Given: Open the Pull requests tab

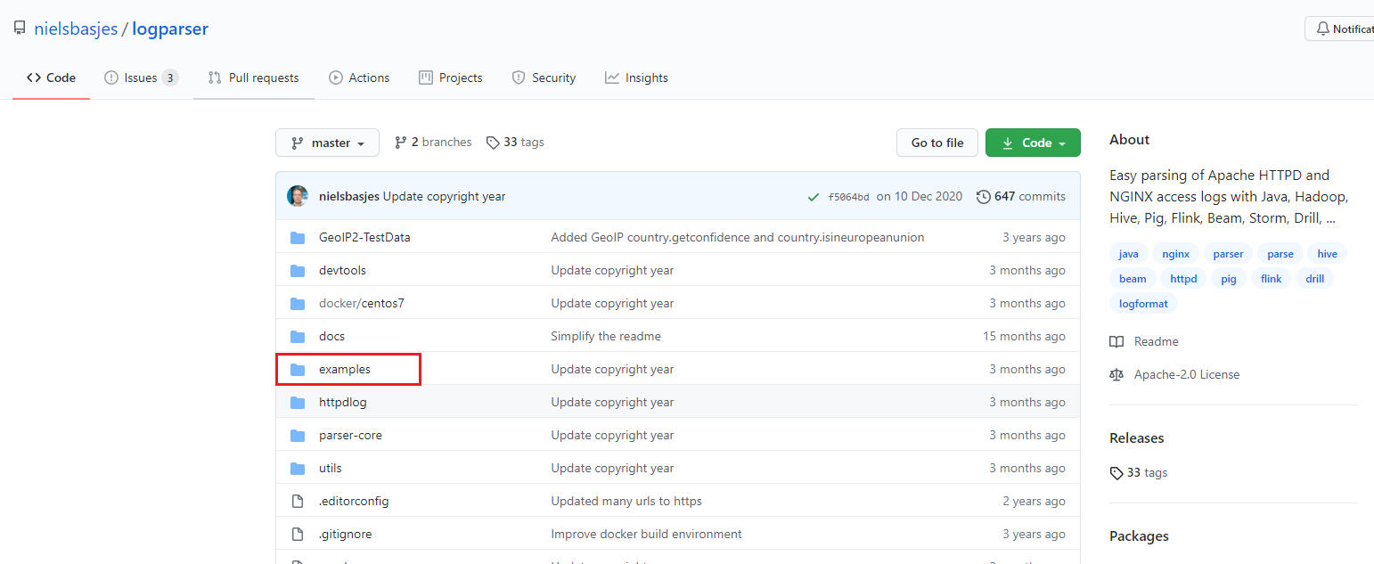Looking at the screenshot, I should pyautogui.click(x=254, y=78).
